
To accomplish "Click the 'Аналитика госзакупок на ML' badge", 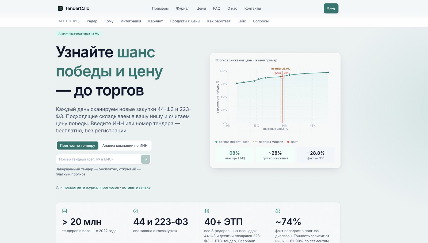I will [x=79, y=34].
